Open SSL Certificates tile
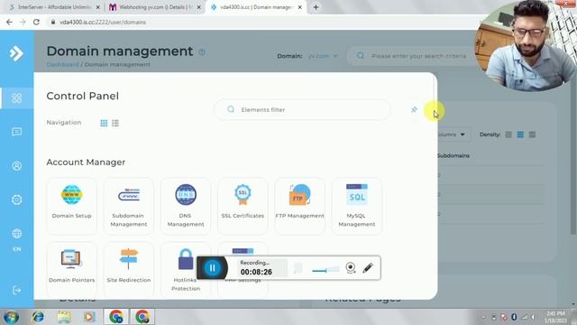The width and height of the screenshot is (577, 325). pos(243,206)
